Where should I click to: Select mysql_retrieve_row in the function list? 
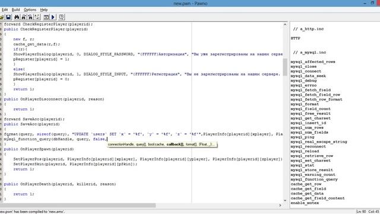[312, 156]
